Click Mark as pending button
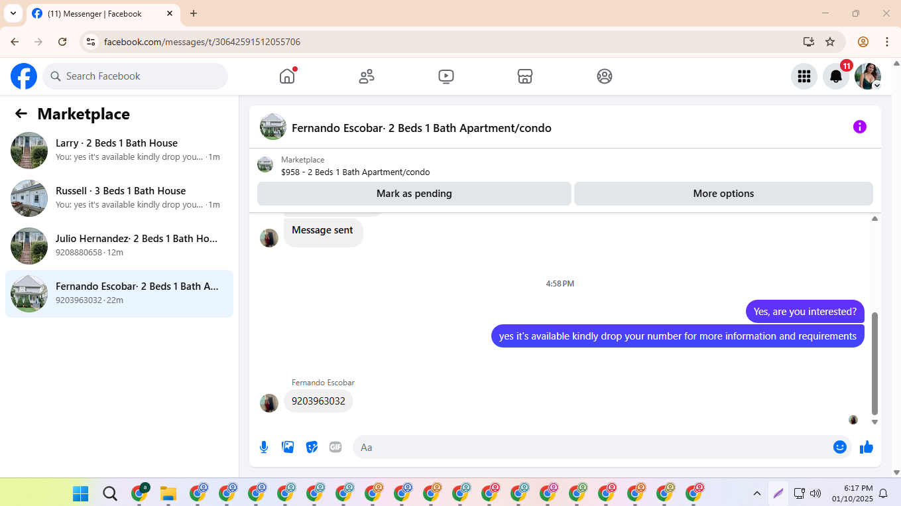 tap(414, 194)
